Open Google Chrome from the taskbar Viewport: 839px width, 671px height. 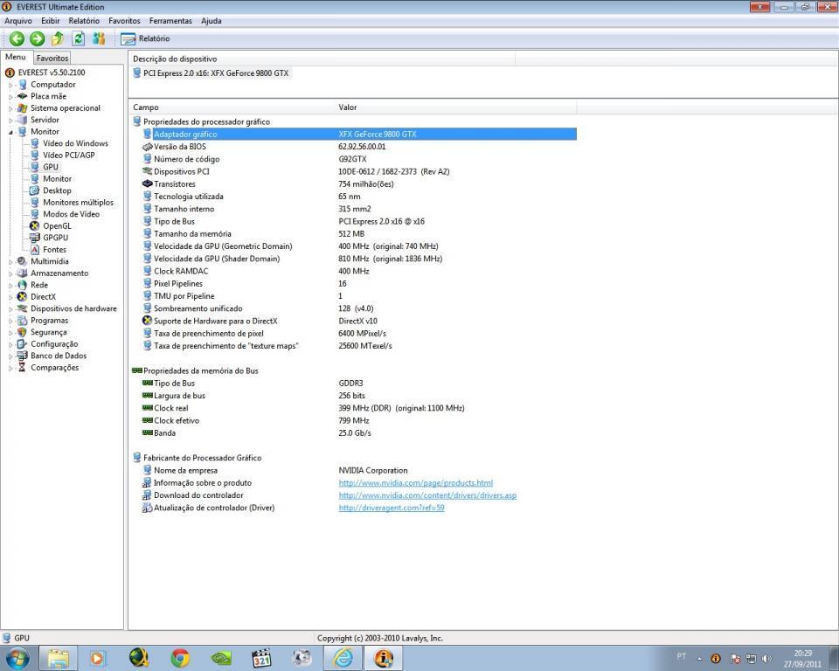pyautogui.click(x=180, y=658)
